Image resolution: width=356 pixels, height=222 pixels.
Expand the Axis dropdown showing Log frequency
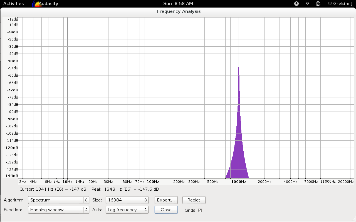127,210
